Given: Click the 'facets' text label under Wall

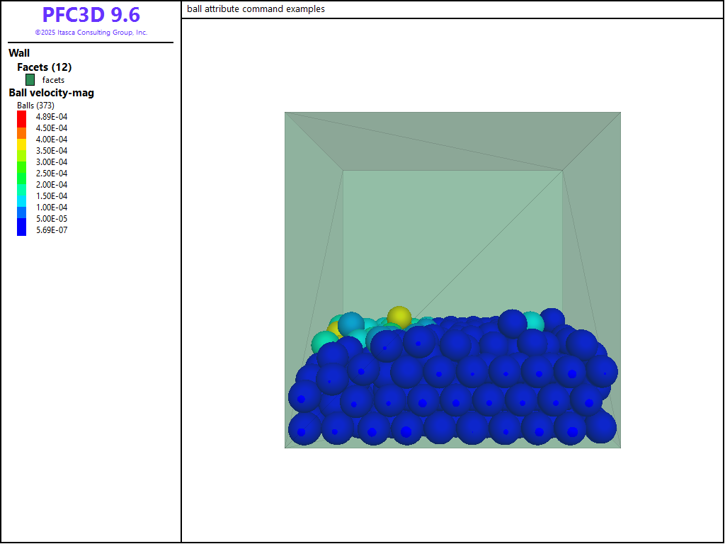Looking at the screenshot, I should pos(53,80).
